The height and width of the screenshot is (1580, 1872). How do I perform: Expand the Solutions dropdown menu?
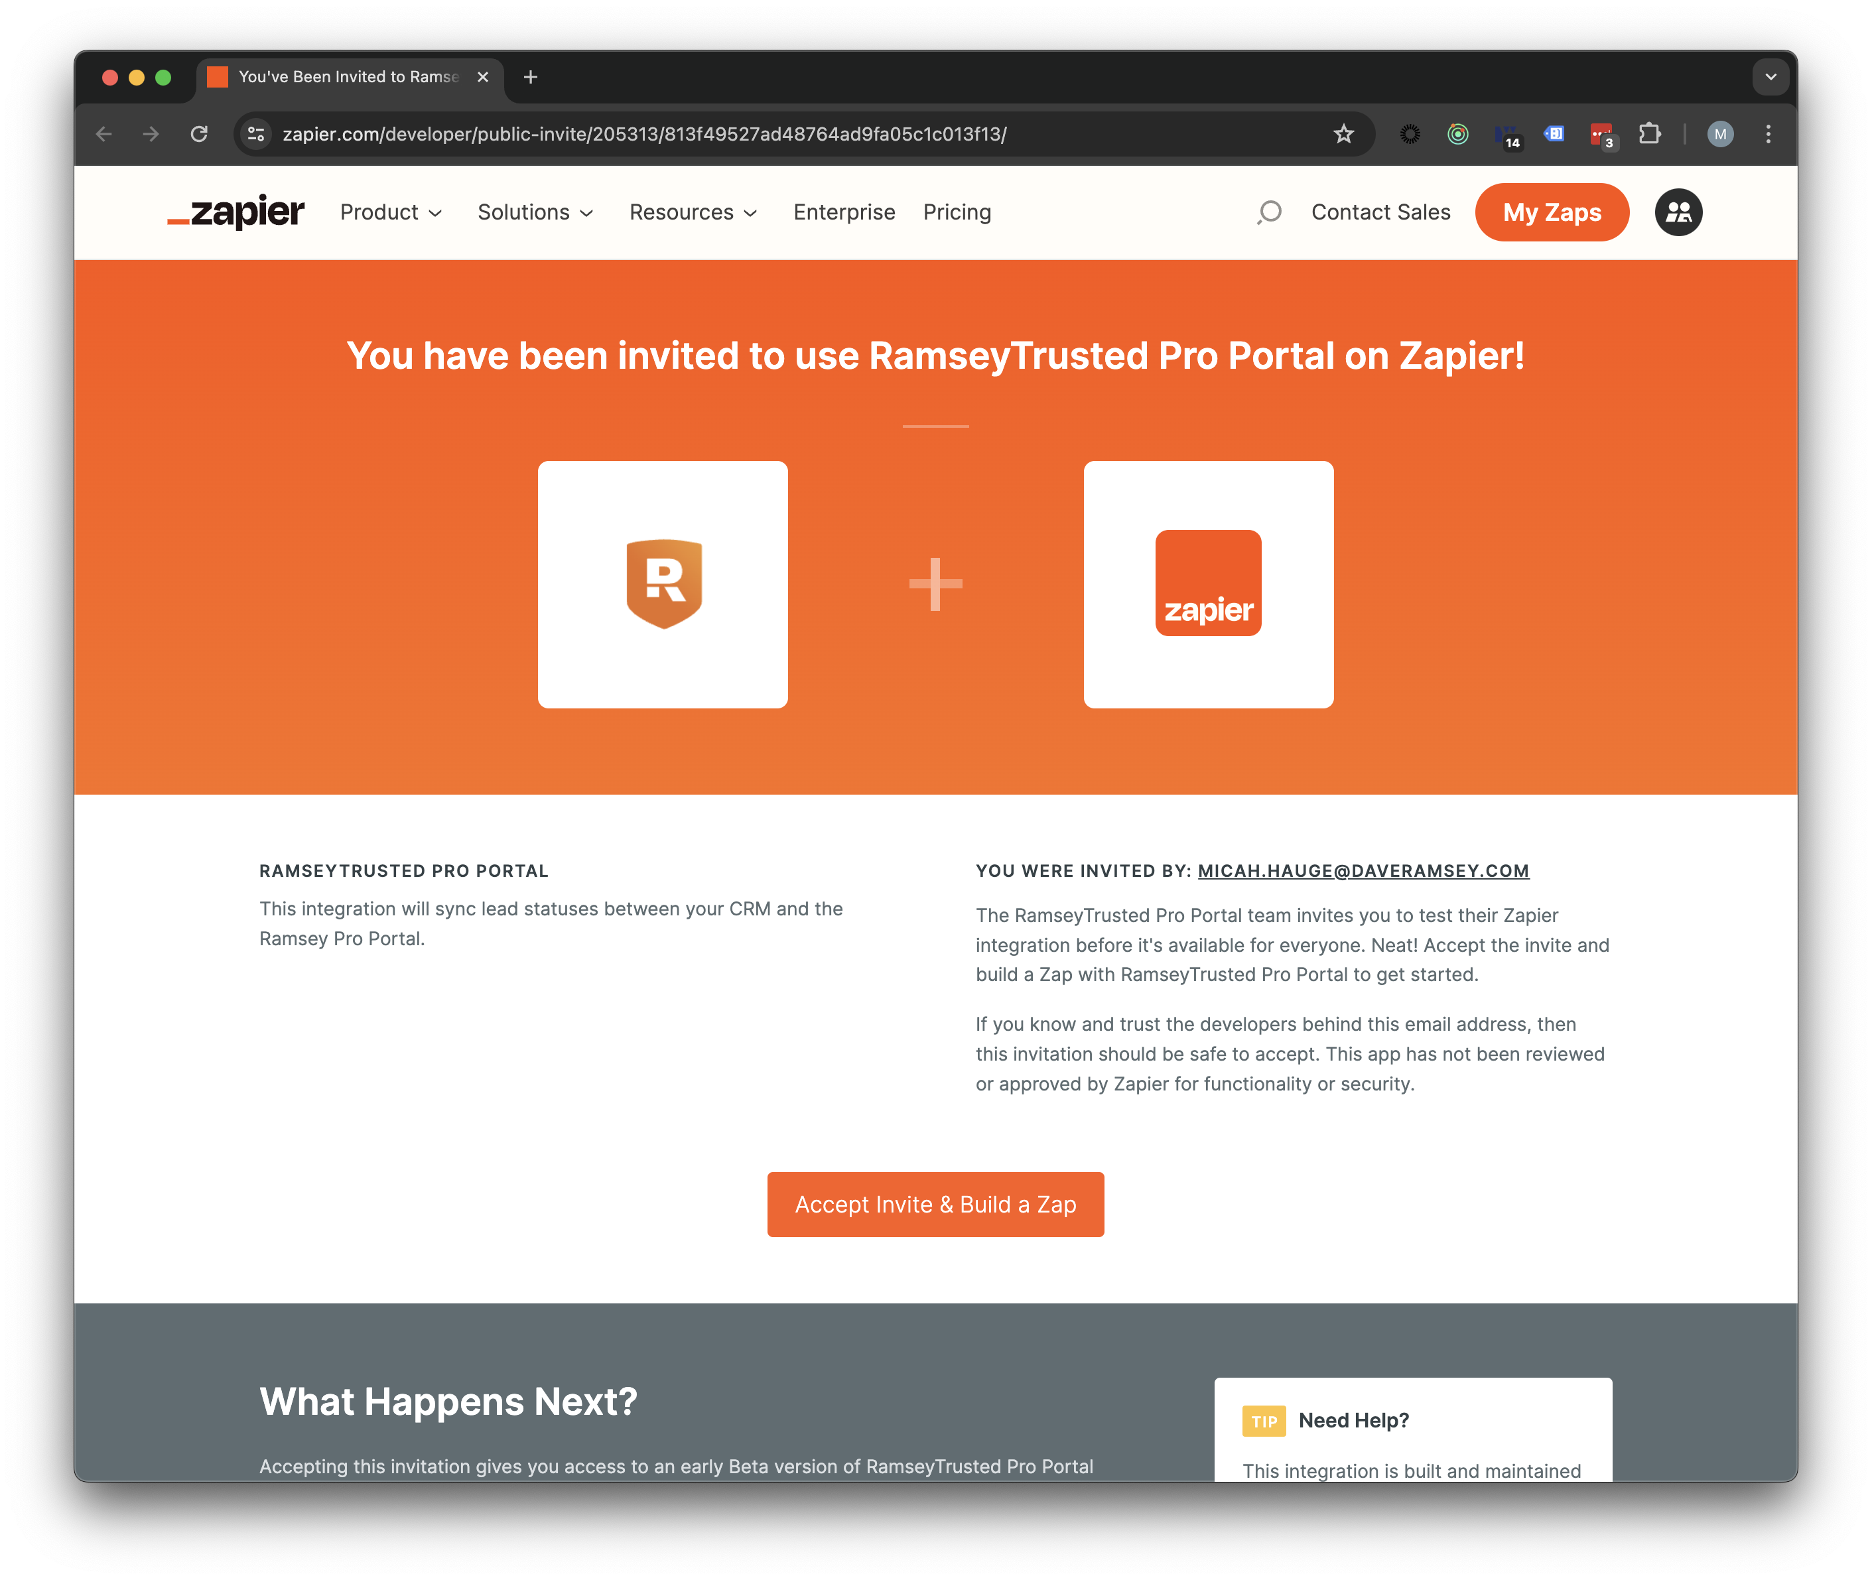point(535,212)
